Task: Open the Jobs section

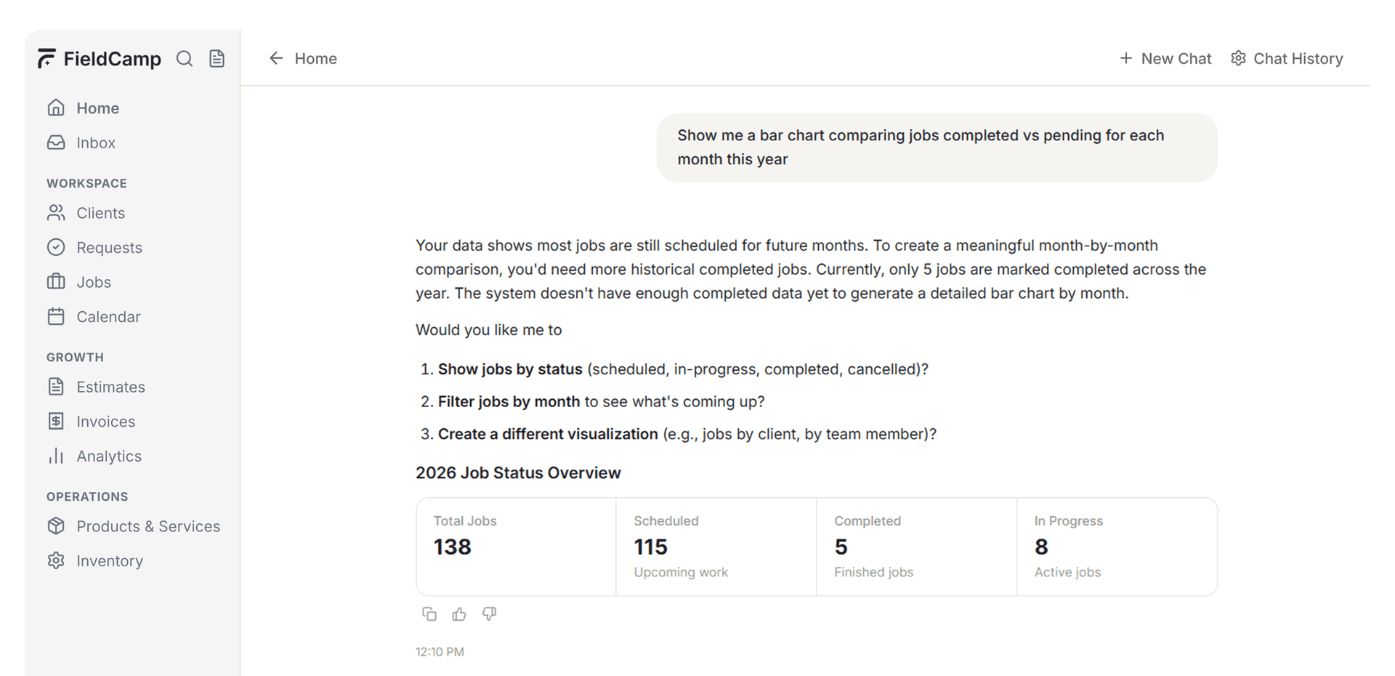Action: click(94, 282)
